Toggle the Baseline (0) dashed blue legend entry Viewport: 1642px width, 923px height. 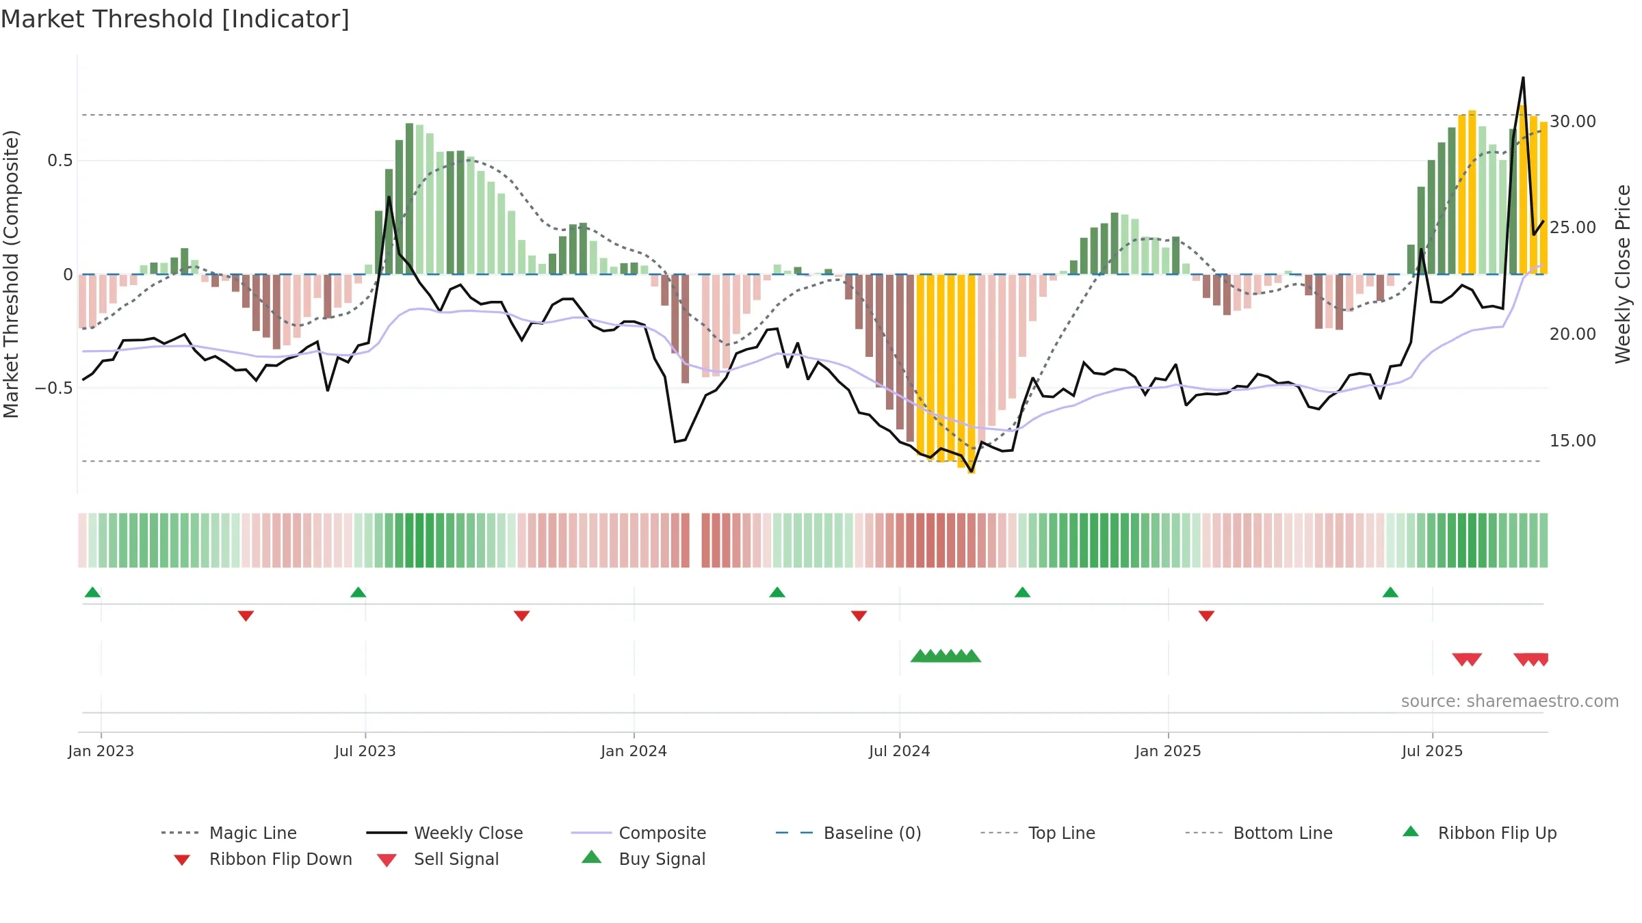pos(848,833)
